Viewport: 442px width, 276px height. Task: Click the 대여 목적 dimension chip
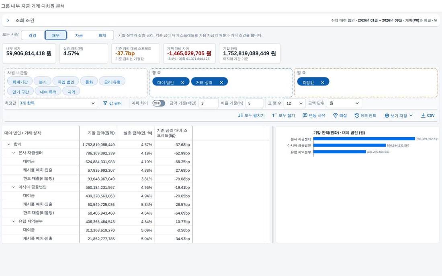[48, 92]
